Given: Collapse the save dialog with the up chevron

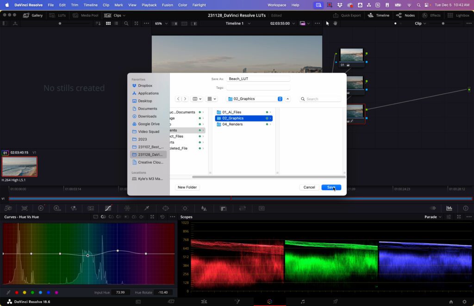Looking at the screenshot, I should click(x=287, y=99).
